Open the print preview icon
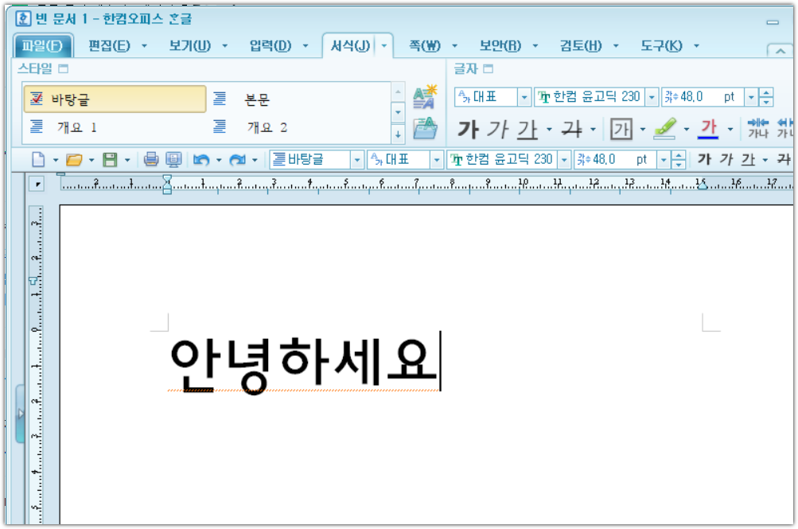 (x=173, y=160)
